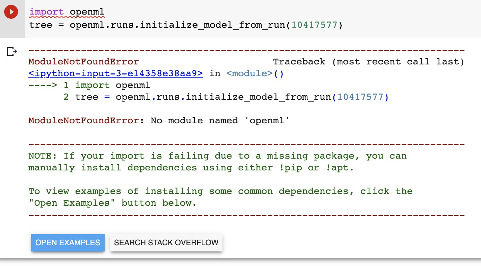This screenshot has height=266, width=481.
Task: Click the OPEN EXAMPLES button
Action: coord(68,242)
